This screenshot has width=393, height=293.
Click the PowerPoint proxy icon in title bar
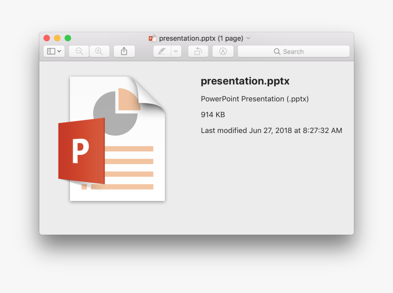(x=152, y=38)
